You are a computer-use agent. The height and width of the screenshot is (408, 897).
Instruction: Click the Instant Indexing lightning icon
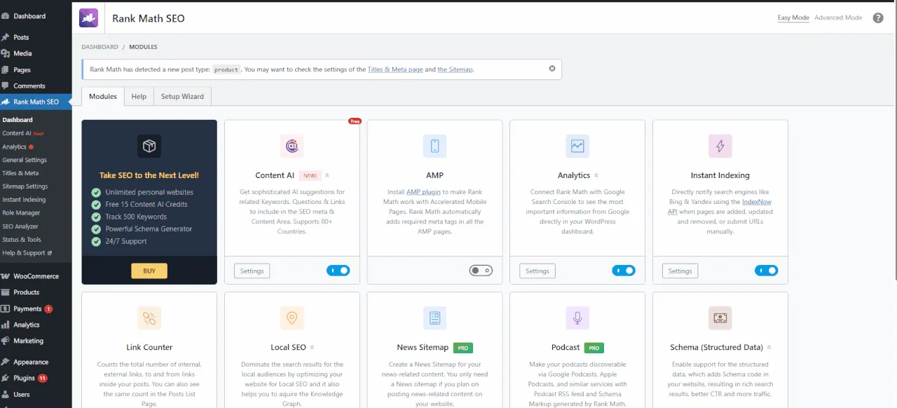[x=720, y=146]
